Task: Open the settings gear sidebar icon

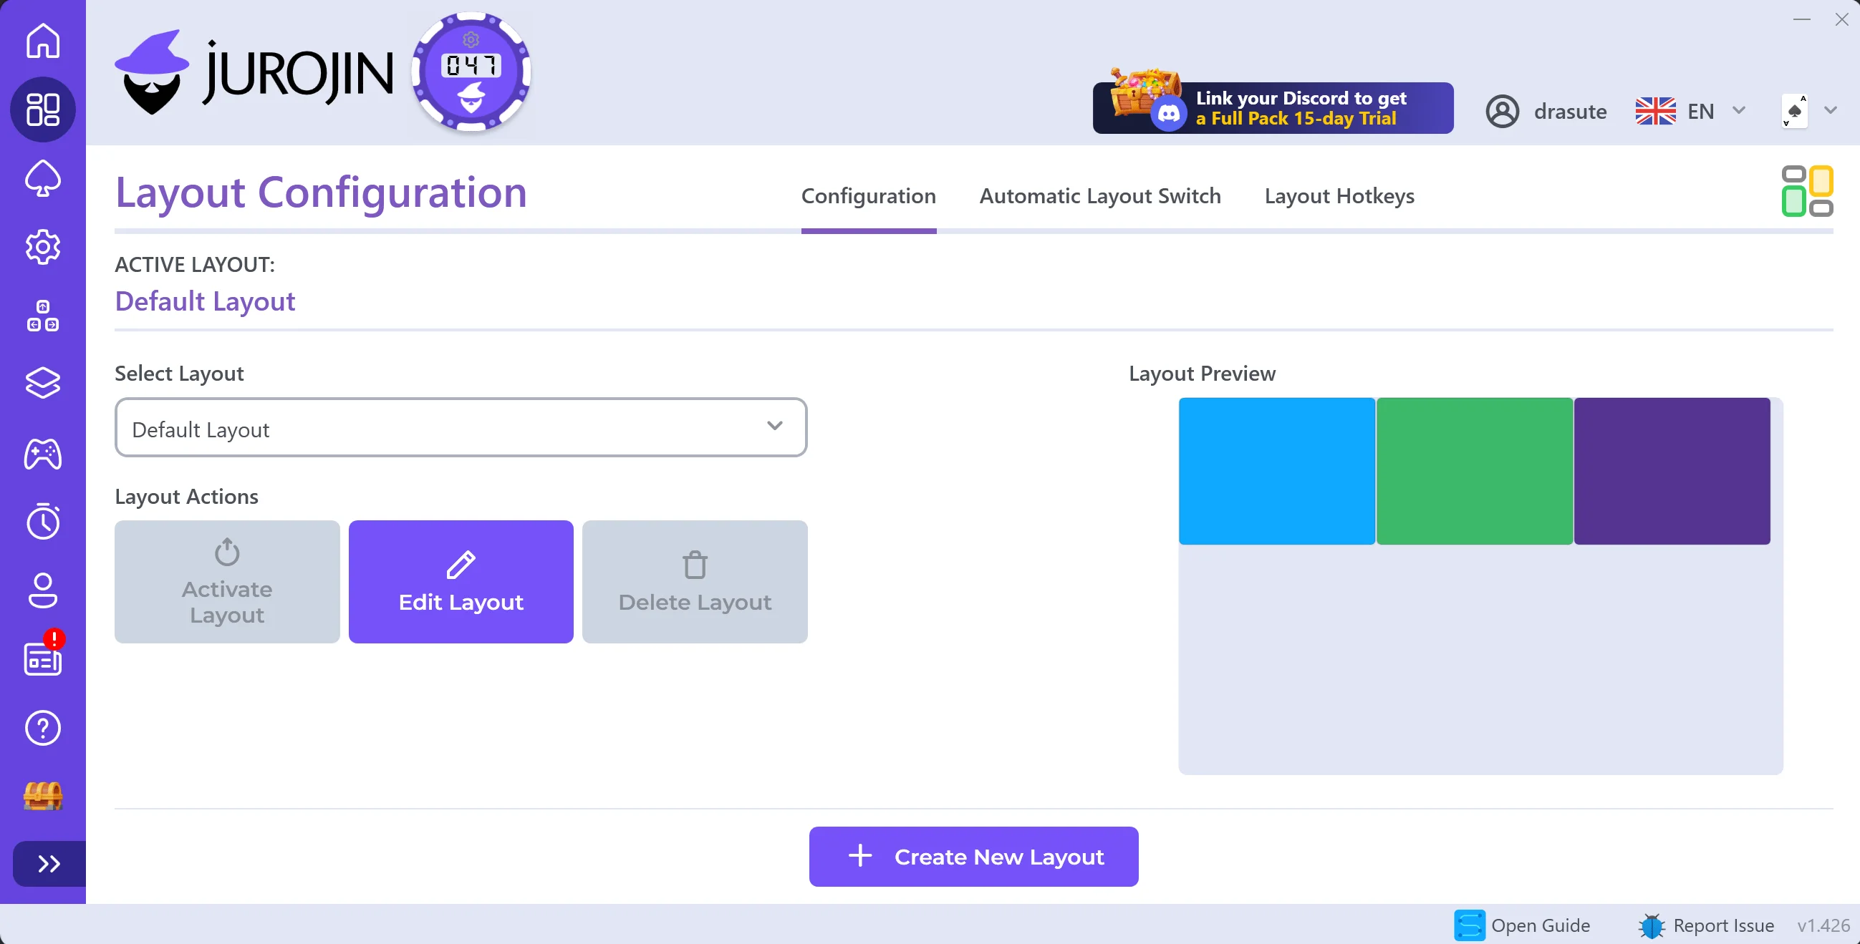Action: pos(42,247)
